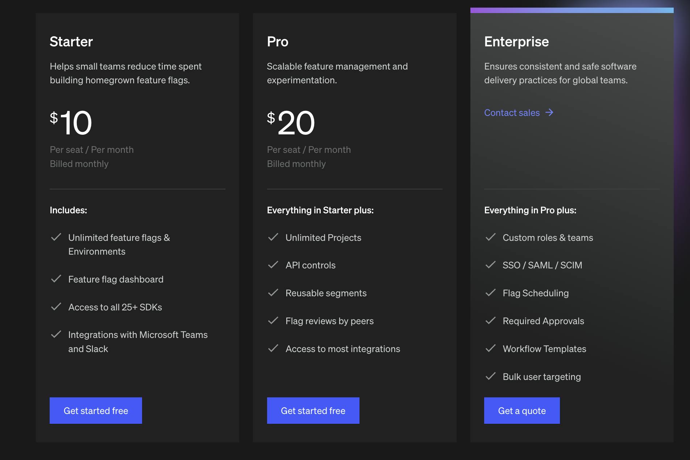Click the checkmark next to SSO / SAML / SCIM
This screenshot has height=460, width=690.
tap(490, 265)
